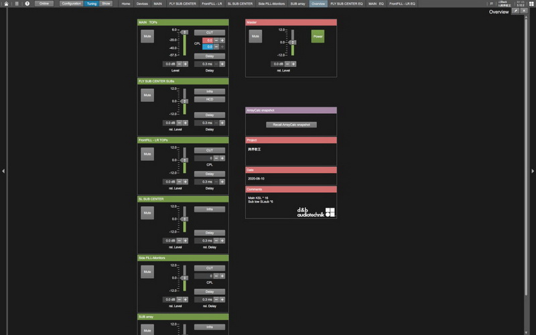Click minus on Master rel. Level stepper
The width and height of the screenshot is (536, 335).
[287, 64]
